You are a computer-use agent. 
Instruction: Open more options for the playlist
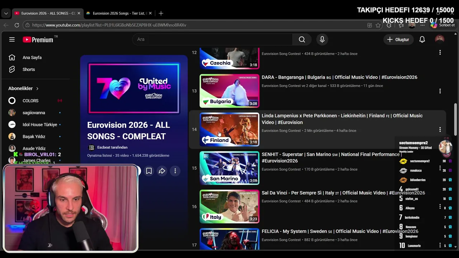click(175, 171)
